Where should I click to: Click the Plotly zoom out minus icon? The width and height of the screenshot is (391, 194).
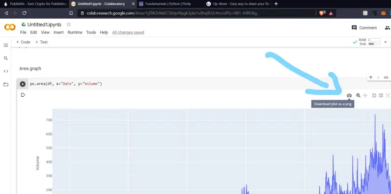[381, 95]
